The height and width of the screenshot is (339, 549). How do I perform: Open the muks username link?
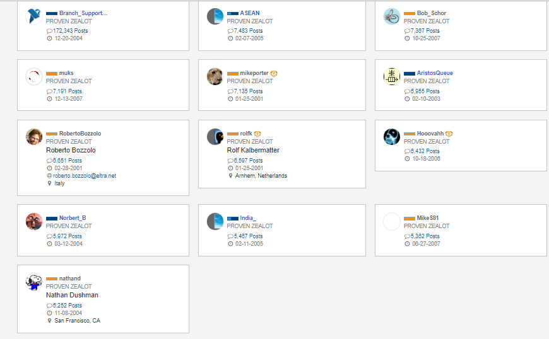(66, 73)
